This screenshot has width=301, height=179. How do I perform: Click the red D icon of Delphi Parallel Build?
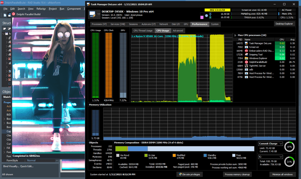click(x=14, y=14)
